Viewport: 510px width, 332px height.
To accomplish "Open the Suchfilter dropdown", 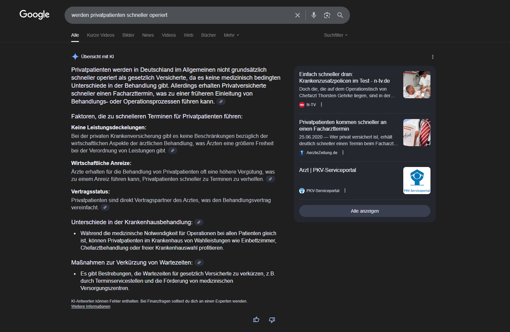I will tap(335, 35).
